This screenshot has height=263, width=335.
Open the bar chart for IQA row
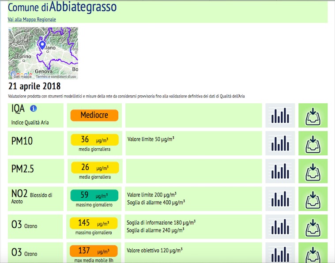pyautogui.click(x=280, y=116)
